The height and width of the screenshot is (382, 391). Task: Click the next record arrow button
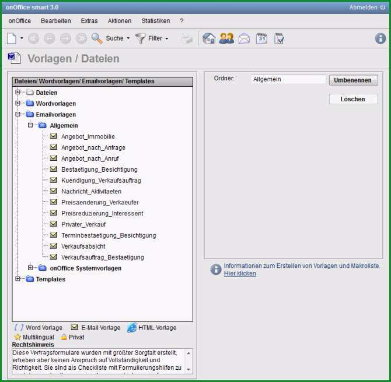click(65, 38)
